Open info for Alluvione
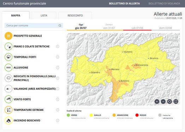This screenshot has height=132, width=185. pos(58,68)
